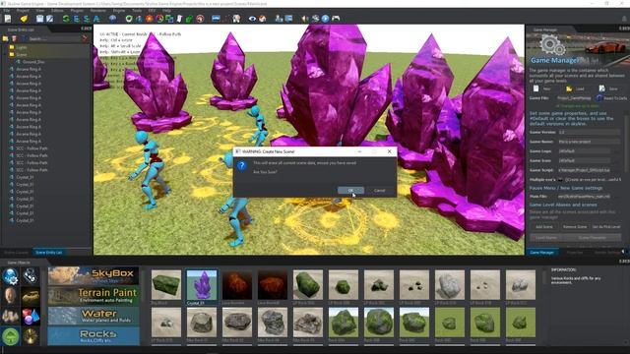
Task: Open the File menu
Action: 7,11
